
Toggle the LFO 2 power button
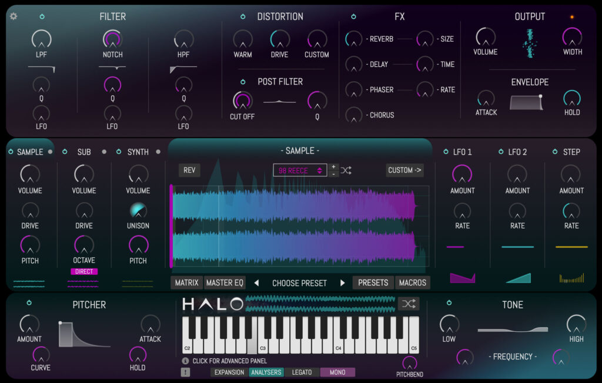point(501,152)
